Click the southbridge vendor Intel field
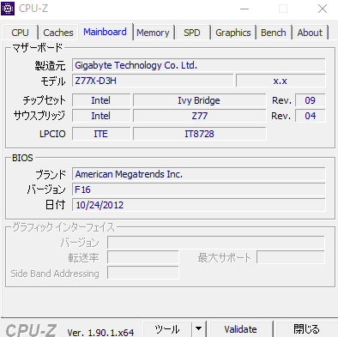The width and height of the screenshot is (338, 337). 101,116
